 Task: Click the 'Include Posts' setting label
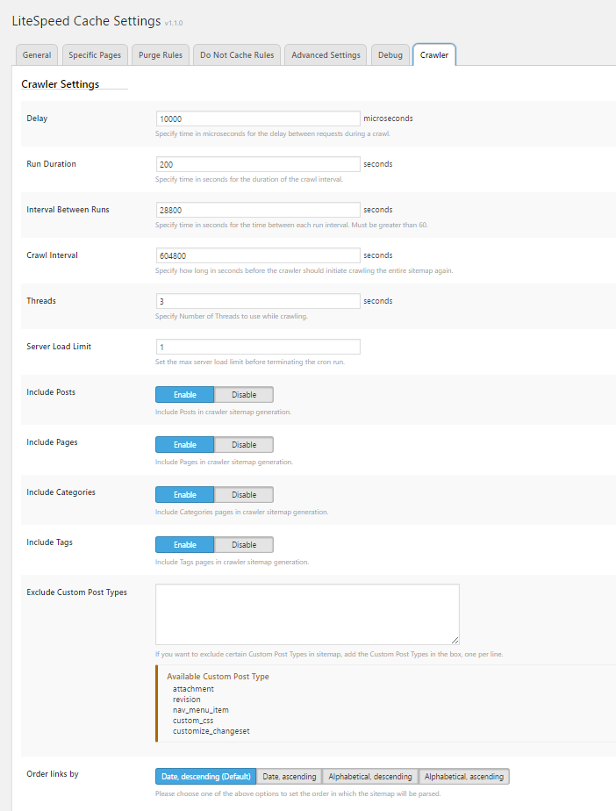point(51,392)
